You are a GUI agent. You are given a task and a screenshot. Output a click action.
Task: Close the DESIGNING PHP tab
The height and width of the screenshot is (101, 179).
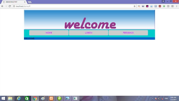pos(25,2)
